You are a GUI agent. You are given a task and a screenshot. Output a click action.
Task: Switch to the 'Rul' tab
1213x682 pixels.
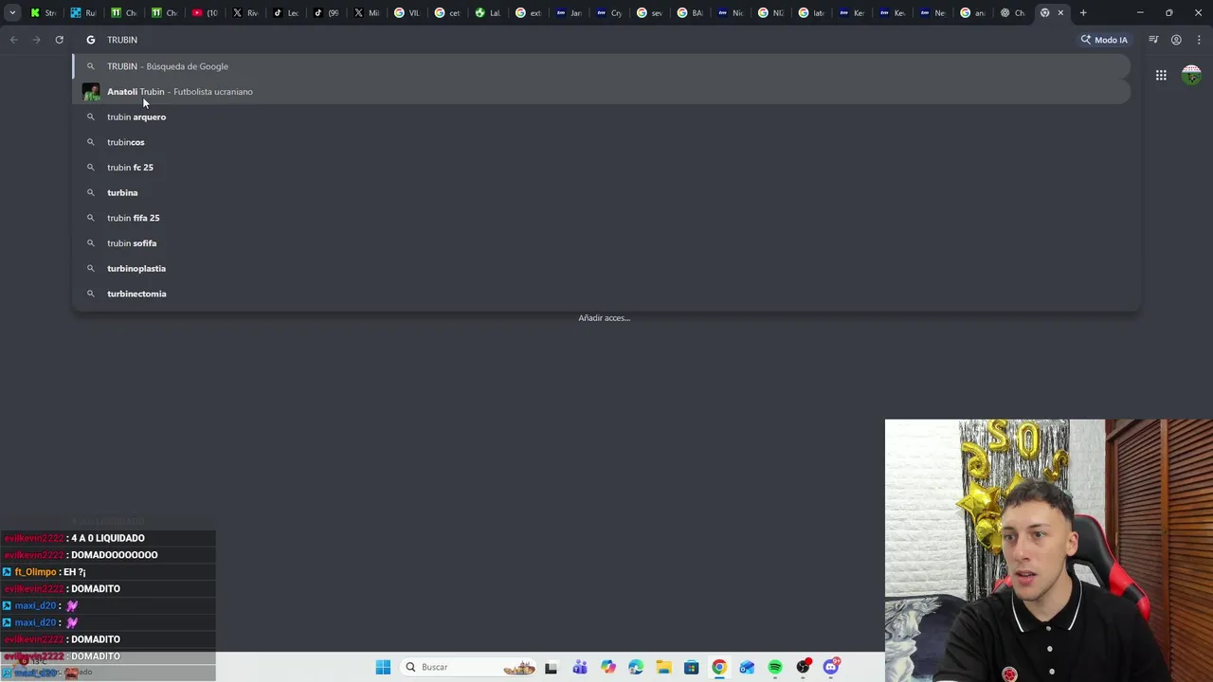[x=83, y=12]
